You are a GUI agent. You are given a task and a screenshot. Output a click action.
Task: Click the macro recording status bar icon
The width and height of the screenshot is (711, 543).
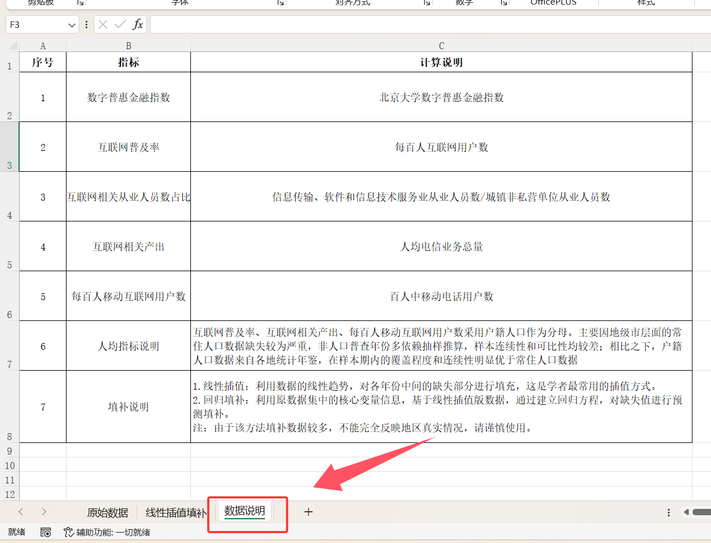46,532
